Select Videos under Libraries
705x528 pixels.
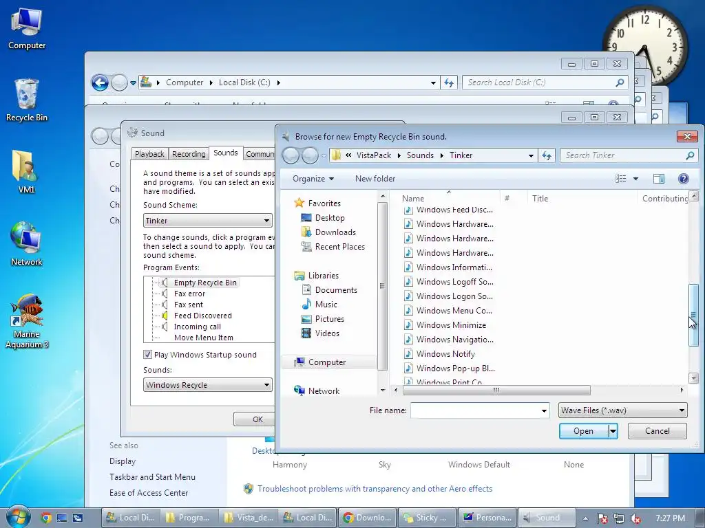pos(327,333)
